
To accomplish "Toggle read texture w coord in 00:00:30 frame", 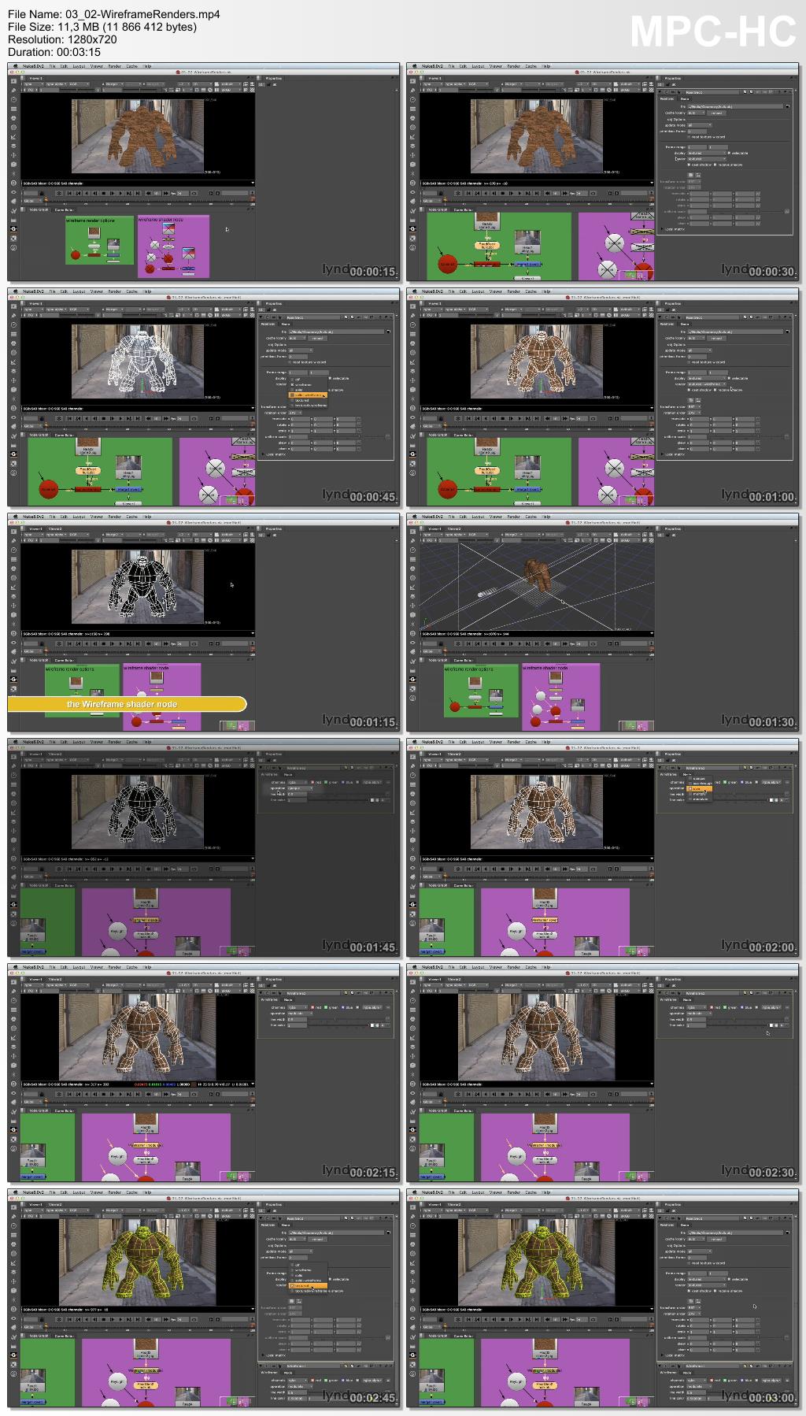I will (x=690, y=137).
